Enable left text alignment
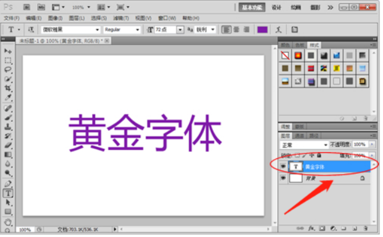 click(226, 30)
